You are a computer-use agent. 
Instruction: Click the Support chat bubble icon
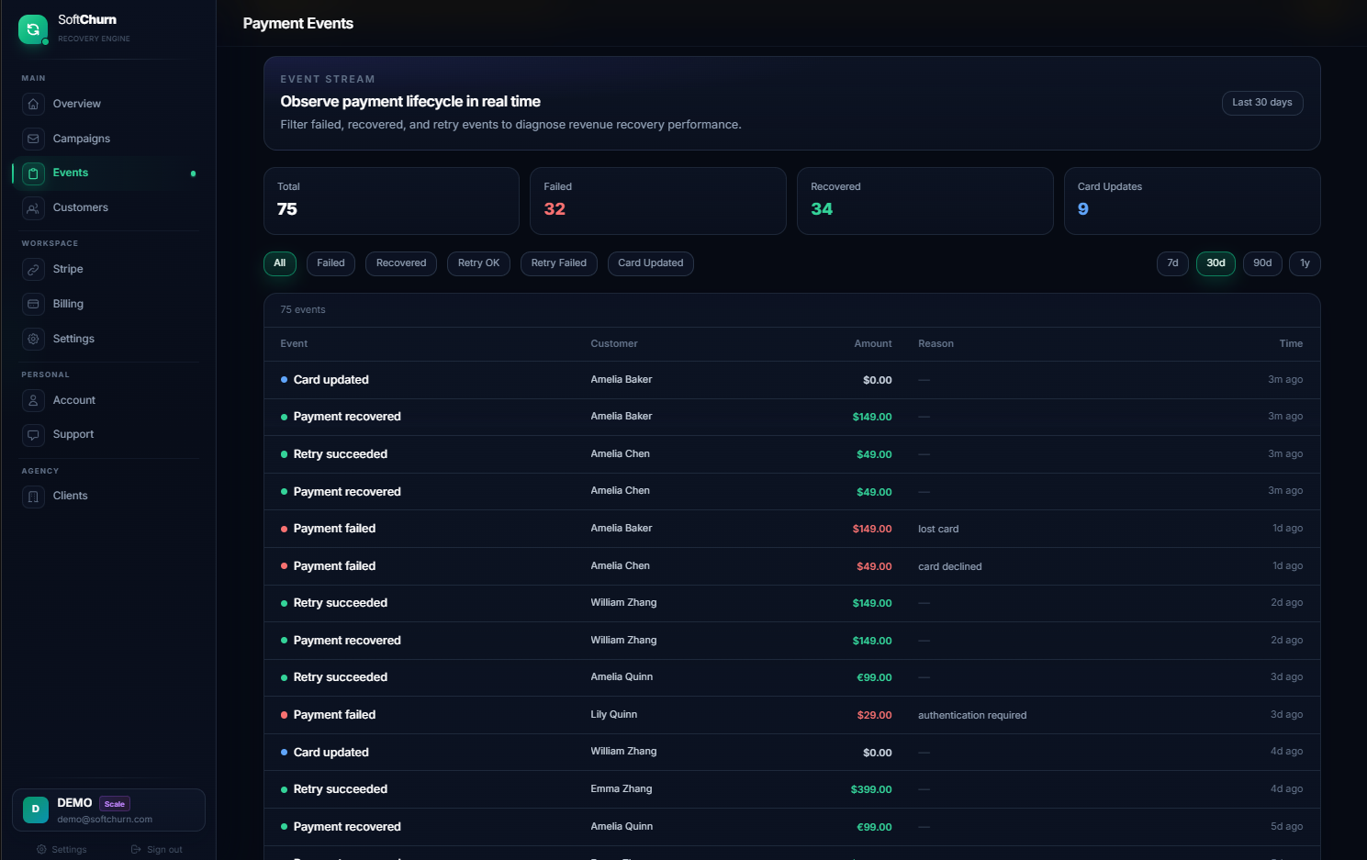pyautogui.click(x=33, y=435)
